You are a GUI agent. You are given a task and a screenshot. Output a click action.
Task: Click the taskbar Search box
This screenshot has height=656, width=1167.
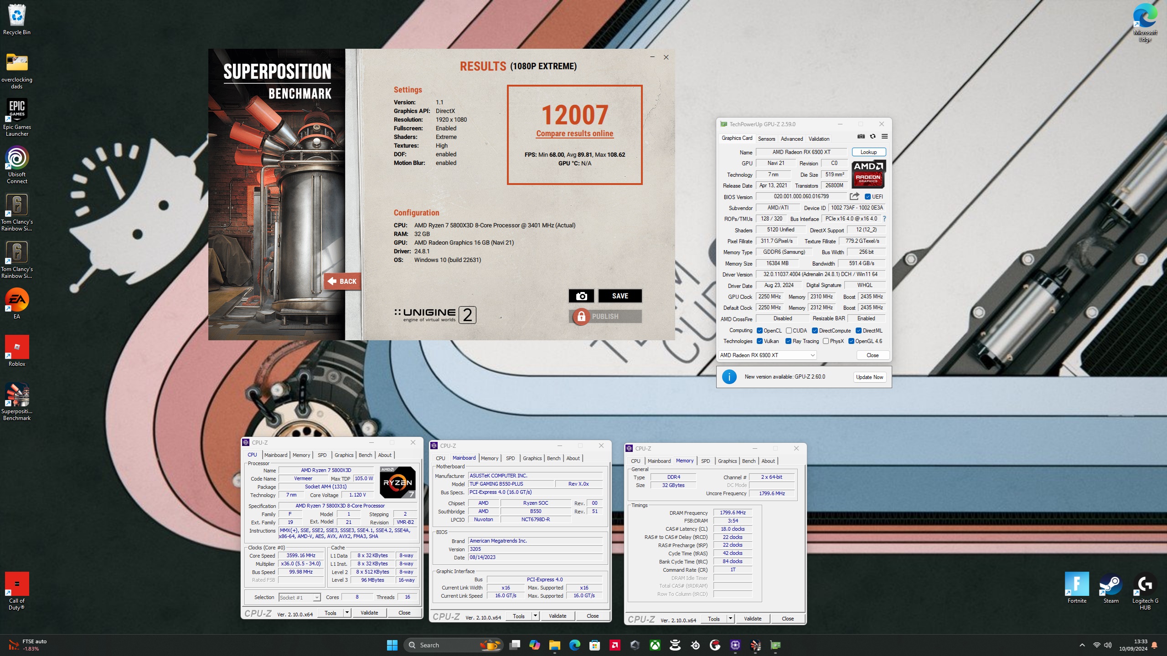click(454, 645)
